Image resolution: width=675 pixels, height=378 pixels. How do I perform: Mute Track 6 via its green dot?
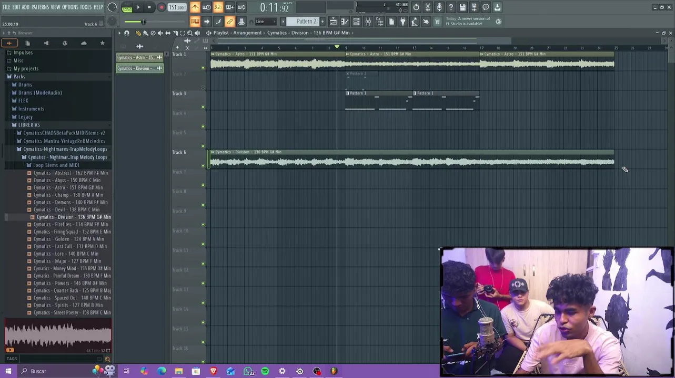203,166
